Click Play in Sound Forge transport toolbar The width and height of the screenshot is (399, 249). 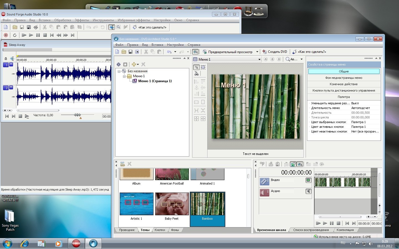tap(31, 35)
